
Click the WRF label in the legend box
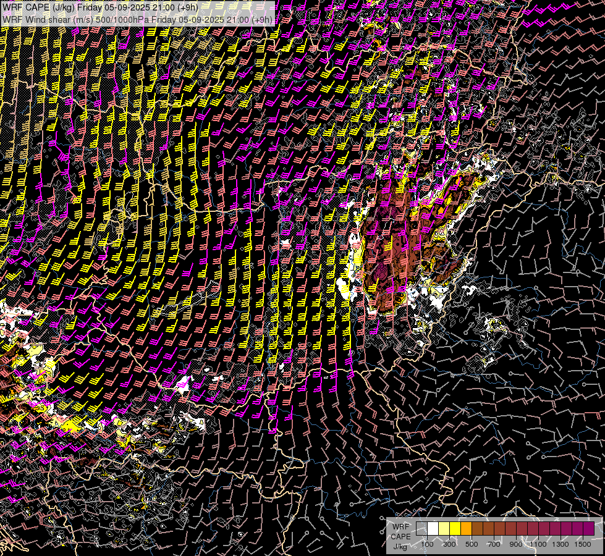point(401,527)
